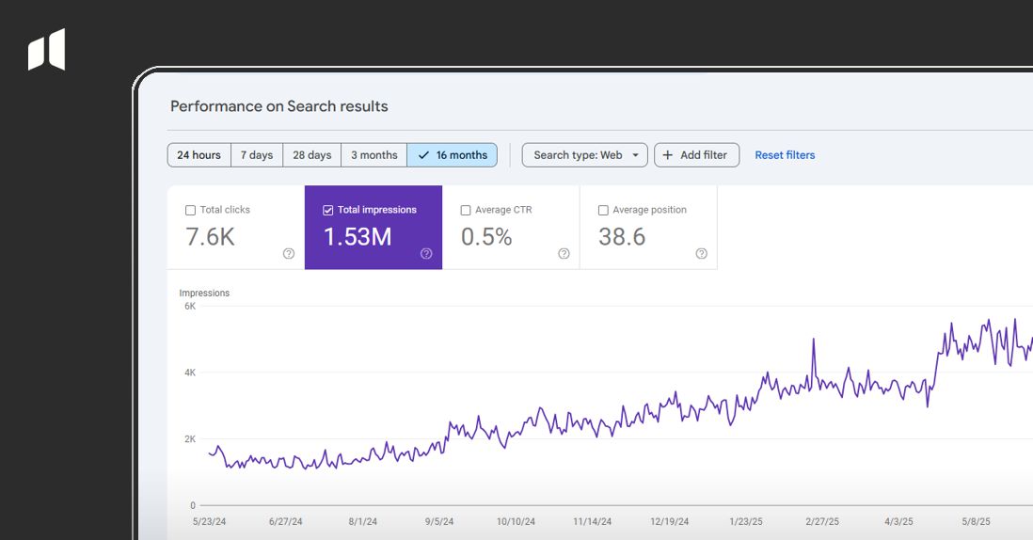Click the white logo in top-left corner
Viewport: 1033px width, 540px height.
(x=46, y=50)
